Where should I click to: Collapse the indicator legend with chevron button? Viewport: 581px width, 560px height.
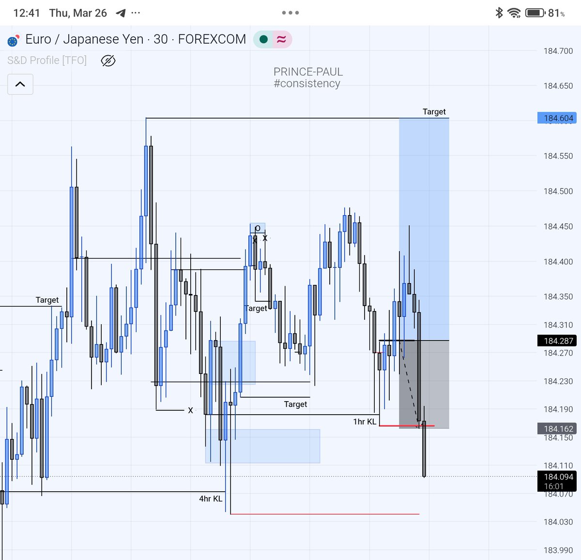click(x=20, y=84)
